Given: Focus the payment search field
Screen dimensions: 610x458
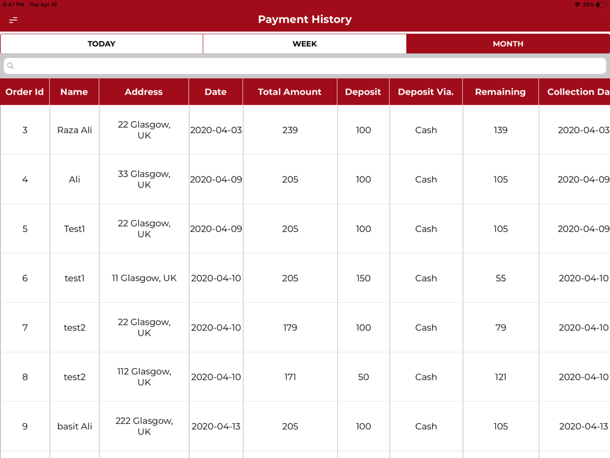Looking at the screenshot, I should [x=305, y=66].
